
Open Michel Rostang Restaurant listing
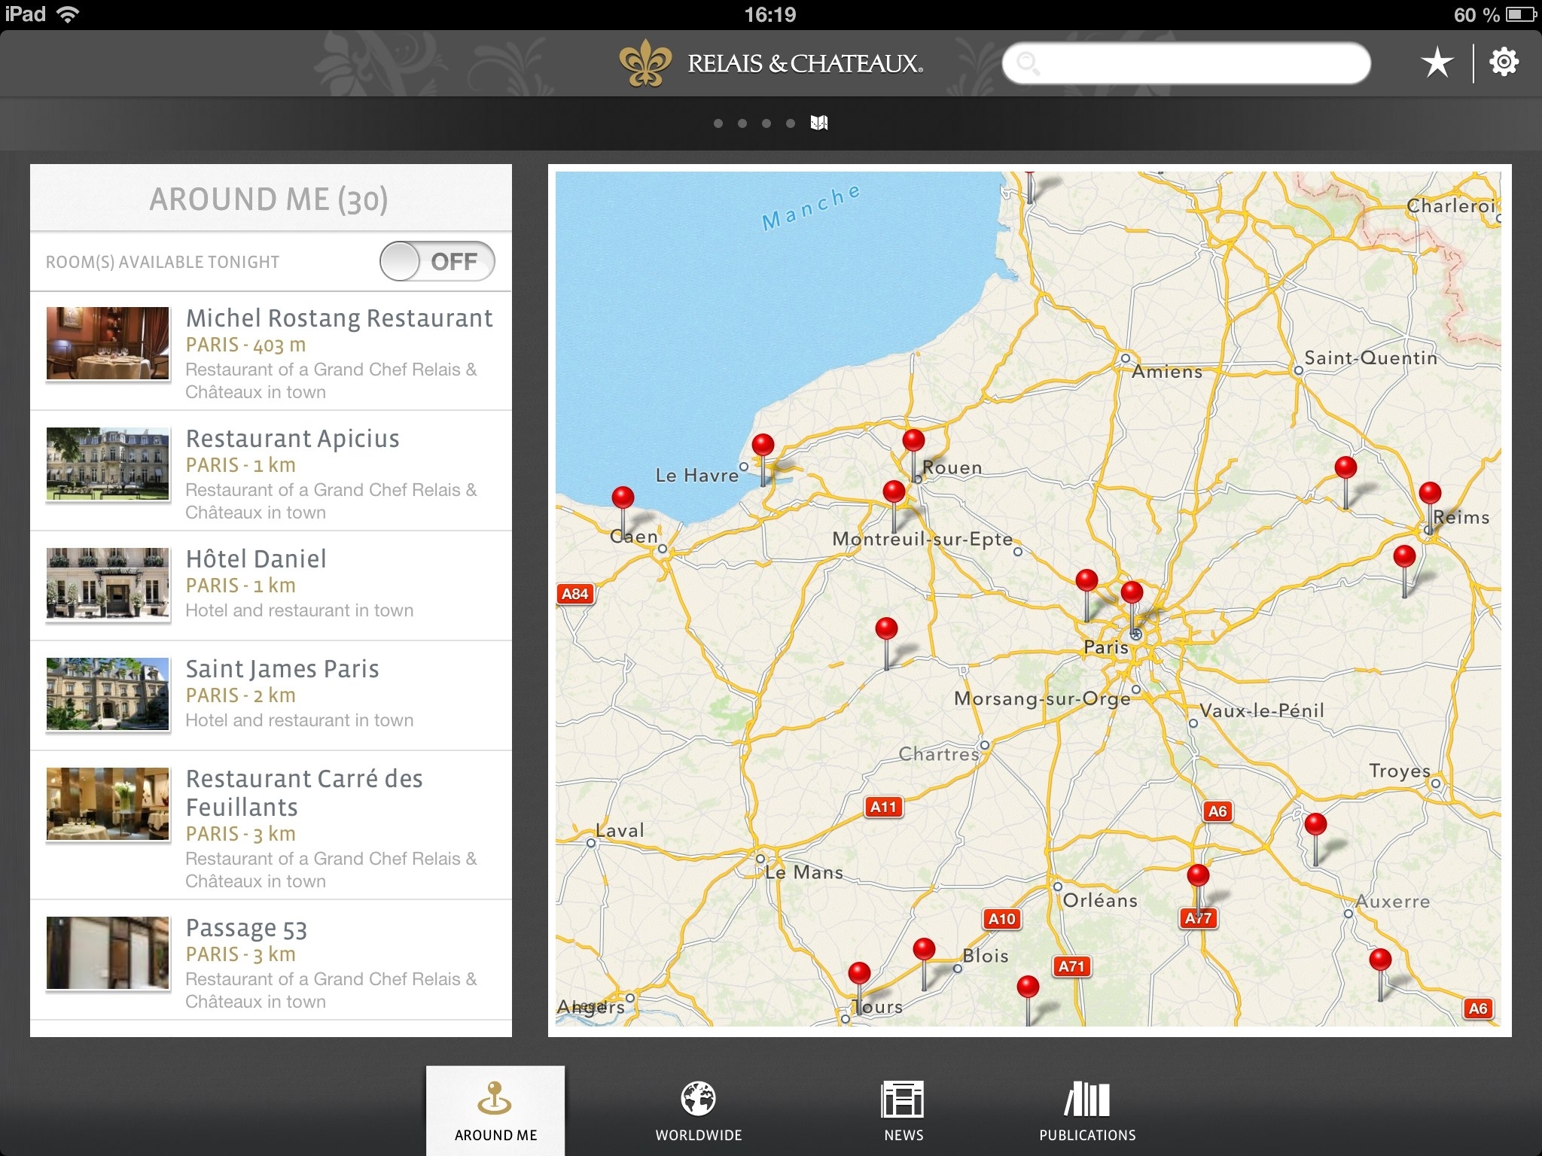point(271,351)
